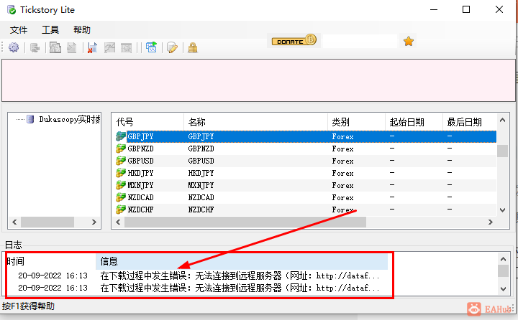Open the settings gear in toolbar
The width and height of the screenshot is (518, 320).
click(x=14, y=47)
